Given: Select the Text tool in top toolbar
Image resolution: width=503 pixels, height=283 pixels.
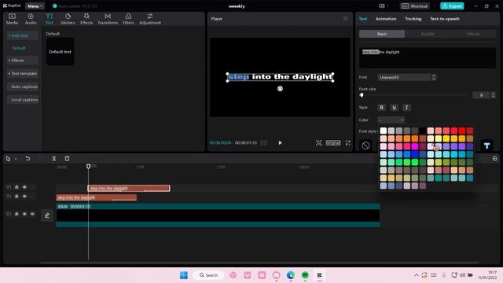Looking at the screenshot, I should click(x=49, y=19).
